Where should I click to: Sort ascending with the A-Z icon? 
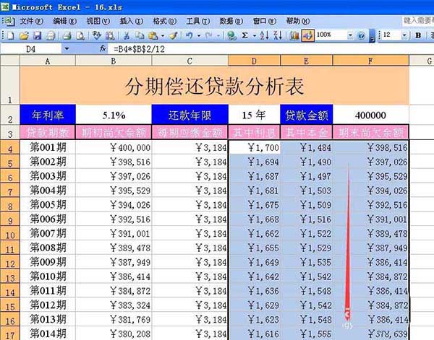point(264,35)
